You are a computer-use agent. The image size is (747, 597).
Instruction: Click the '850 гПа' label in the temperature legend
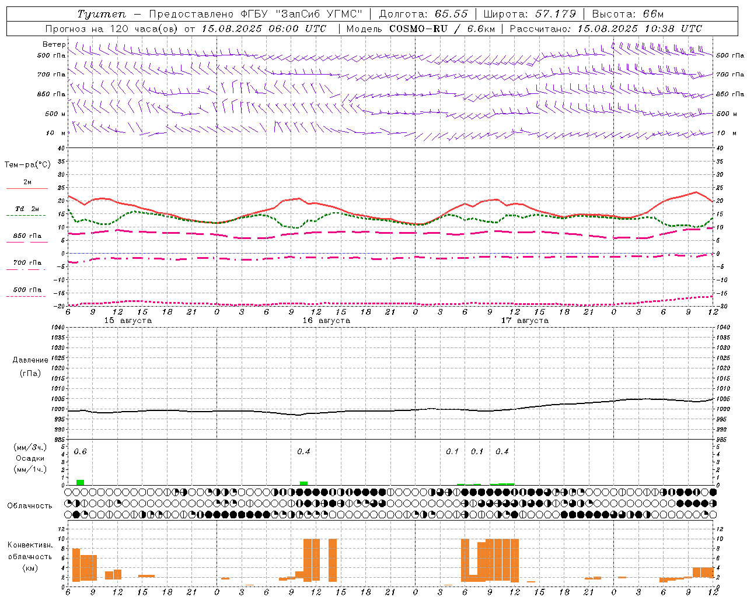click(x=27, y=236)
